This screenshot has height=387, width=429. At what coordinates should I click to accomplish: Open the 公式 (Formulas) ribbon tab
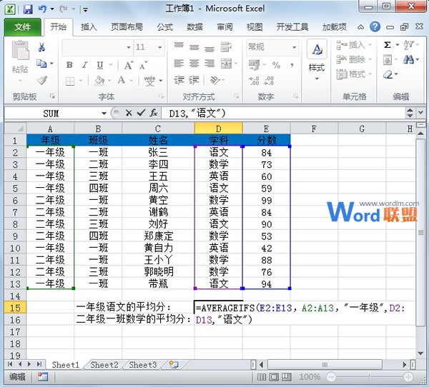pyautogui.click(x=164, y=27)
